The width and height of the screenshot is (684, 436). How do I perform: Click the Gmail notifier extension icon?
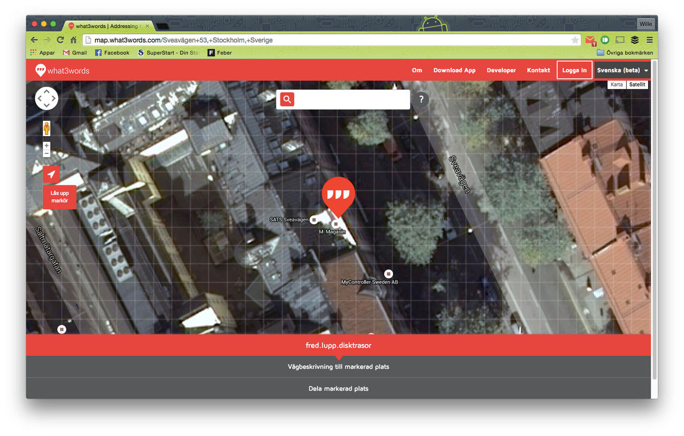pyautogui.click(x=589, y=40)
